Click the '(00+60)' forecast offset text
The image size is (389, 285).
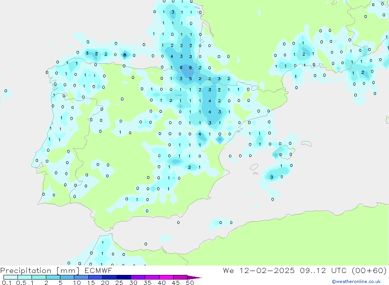(x=370, y=270)
